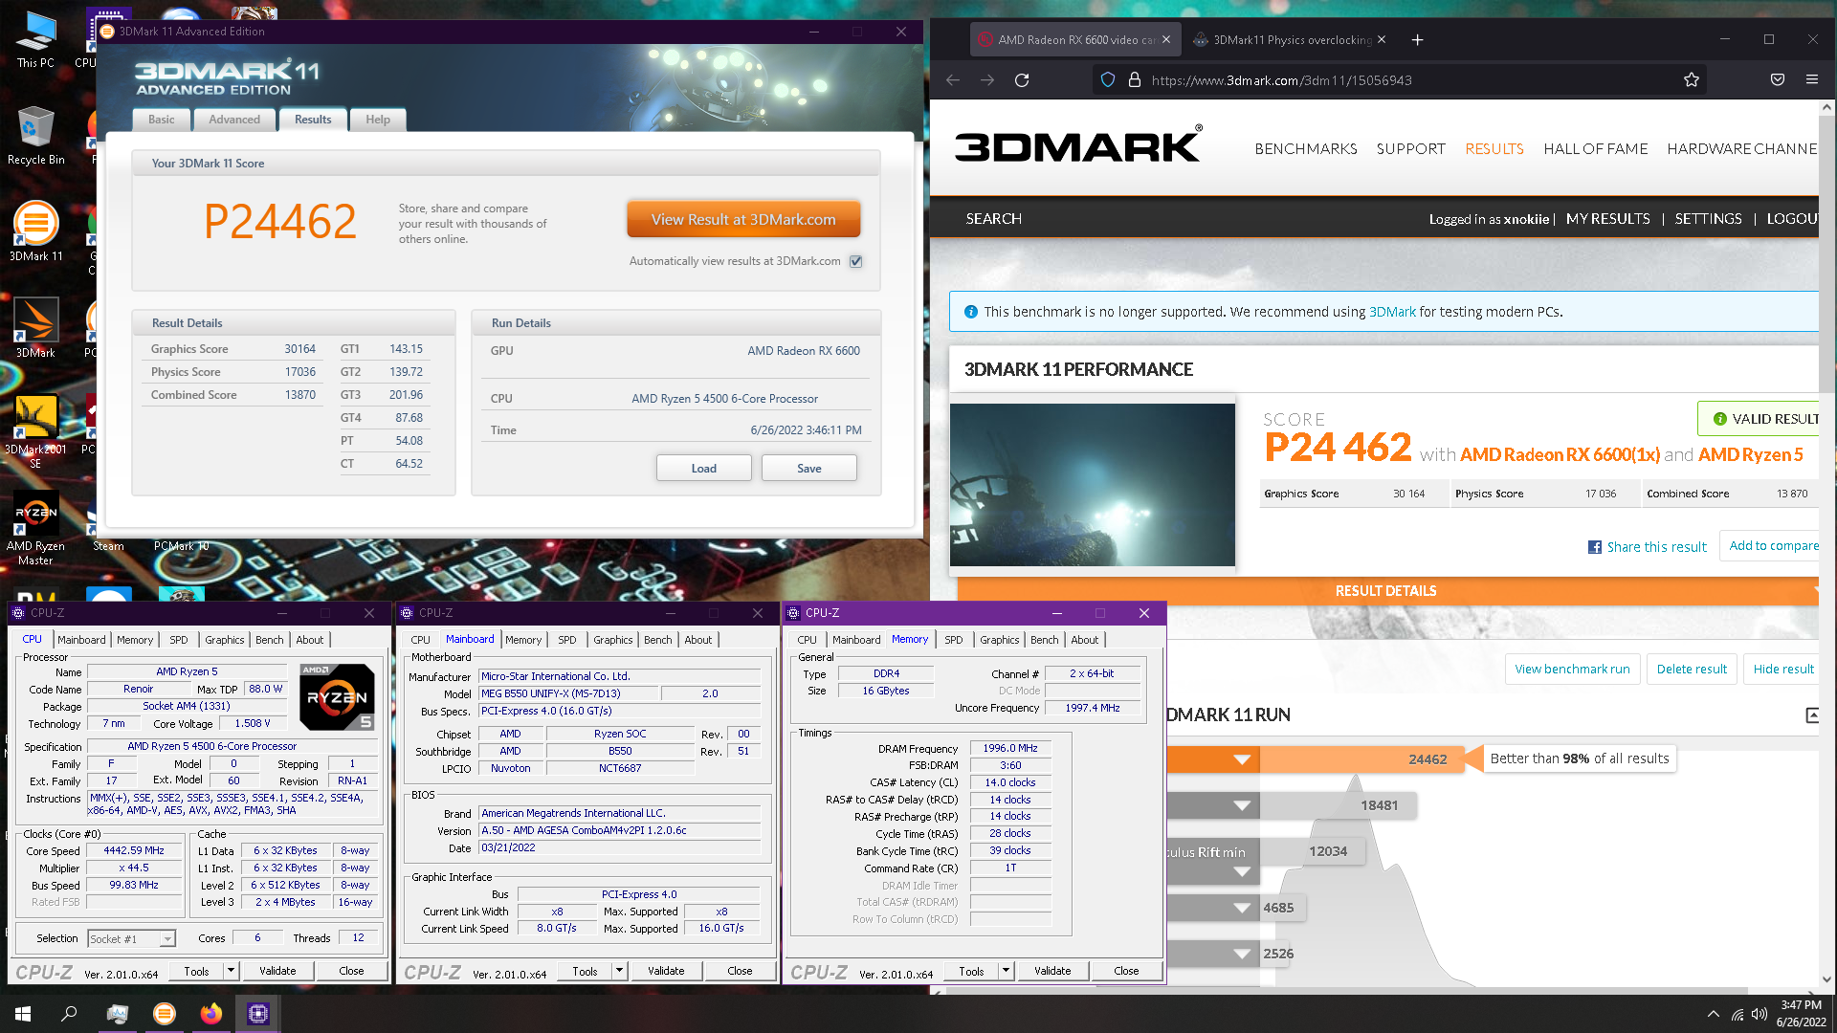The height and width of the screenshot is (1033, 1837).
Task: Close the 3DMark11 Physics overclocking tab
Action: click(x=1382, y=39)
